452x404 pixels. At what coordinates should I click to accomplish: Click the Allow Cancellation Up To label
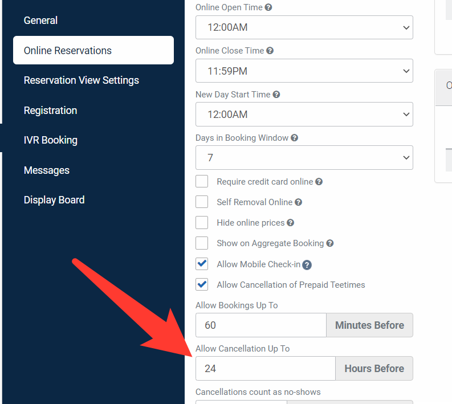242,349
